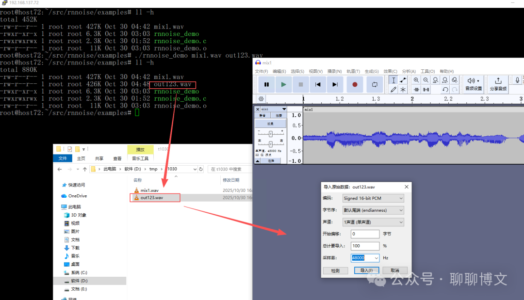Screen dimensions: 524x300
Task: Select the Selection (I-beam) tool
Action: click(393, 80)
